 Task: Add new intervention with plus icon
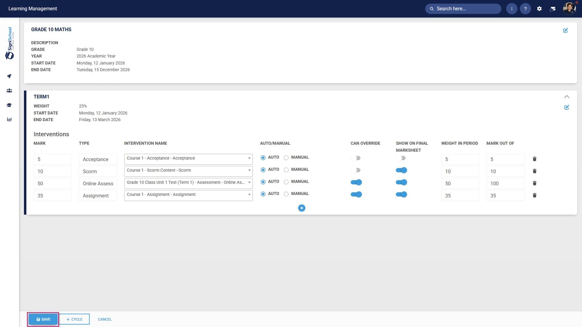(x=302, y=208)
